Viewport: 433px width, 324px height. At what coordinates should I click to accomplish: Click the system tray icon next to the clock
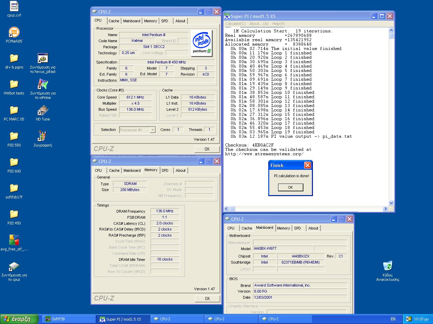click(409, 319)
